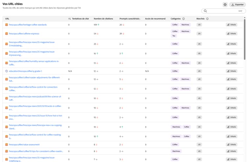
Task: Click Détails chart icon in how-hot-is-hot row
Action: coord(228,117)
